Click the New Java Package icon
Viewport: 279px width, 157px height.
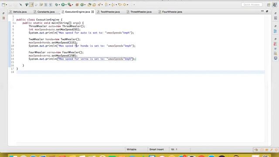pos(77,5)
